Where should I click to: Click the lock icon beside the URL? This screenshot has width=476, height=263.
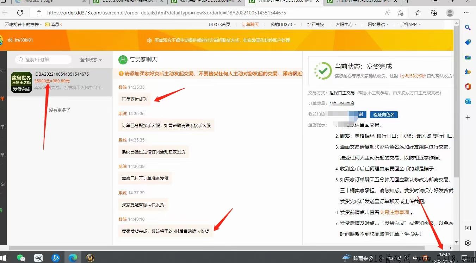tap(39, 13)
